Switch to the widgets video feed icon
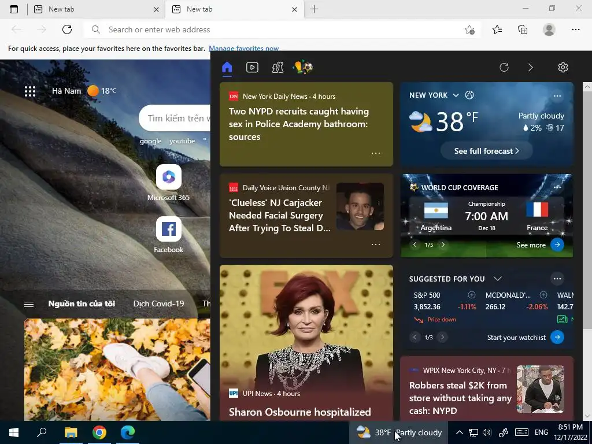The image size is (592, 444). 252,68
